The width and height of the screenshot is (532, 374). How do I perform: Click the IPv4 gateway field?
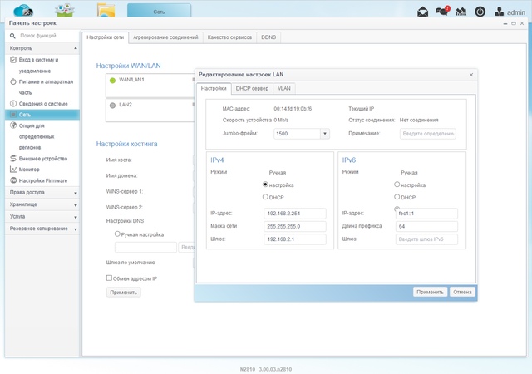[294, 239]
